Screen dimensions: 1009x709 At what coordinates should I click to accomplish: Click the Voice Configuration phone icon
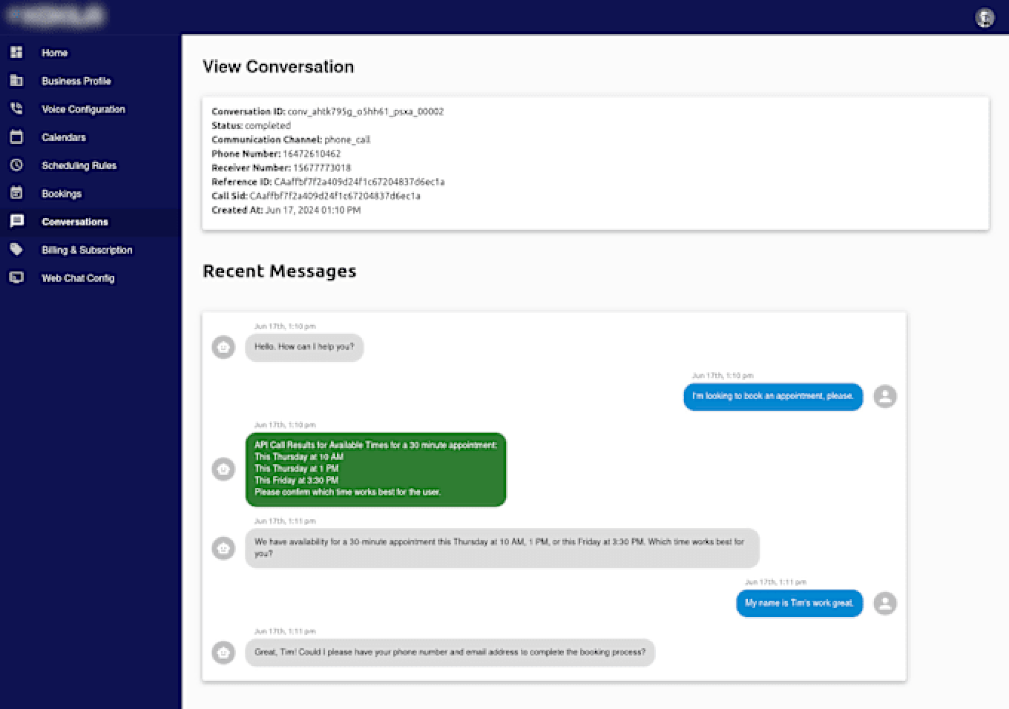[x=16, y=109]
